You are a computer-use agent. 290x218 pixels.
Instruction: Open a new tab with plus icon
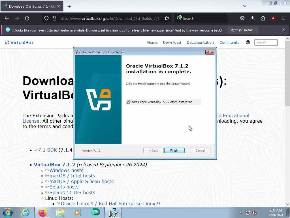point(69,7)
